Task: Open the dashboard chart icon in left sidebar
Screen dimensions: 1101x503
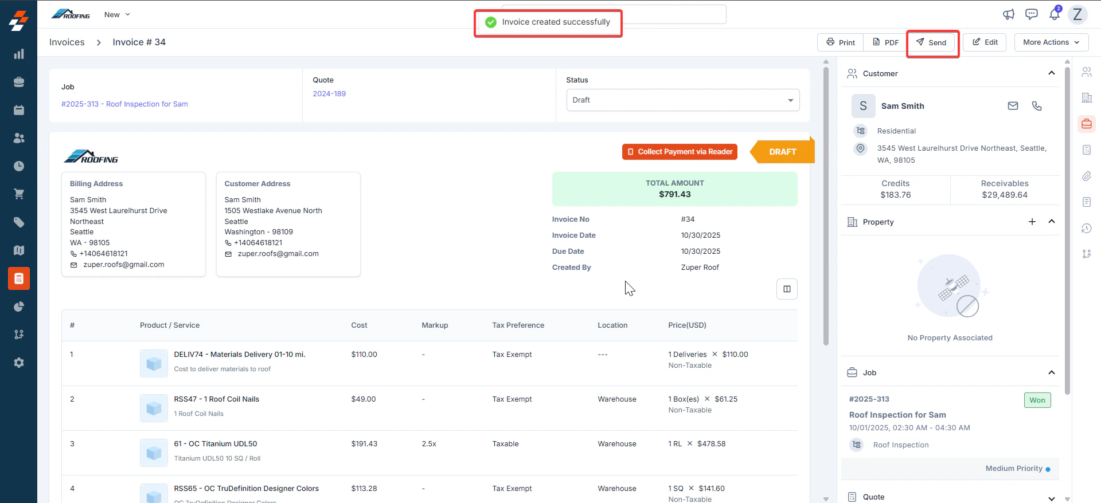Action: [19, 54]
